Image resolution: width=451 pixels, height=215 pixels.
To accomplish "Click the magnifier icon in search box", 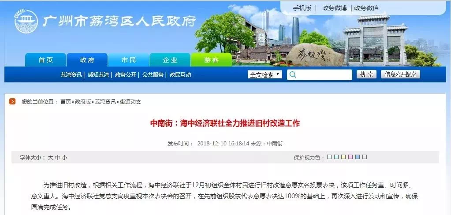I will tap(293, 75).
